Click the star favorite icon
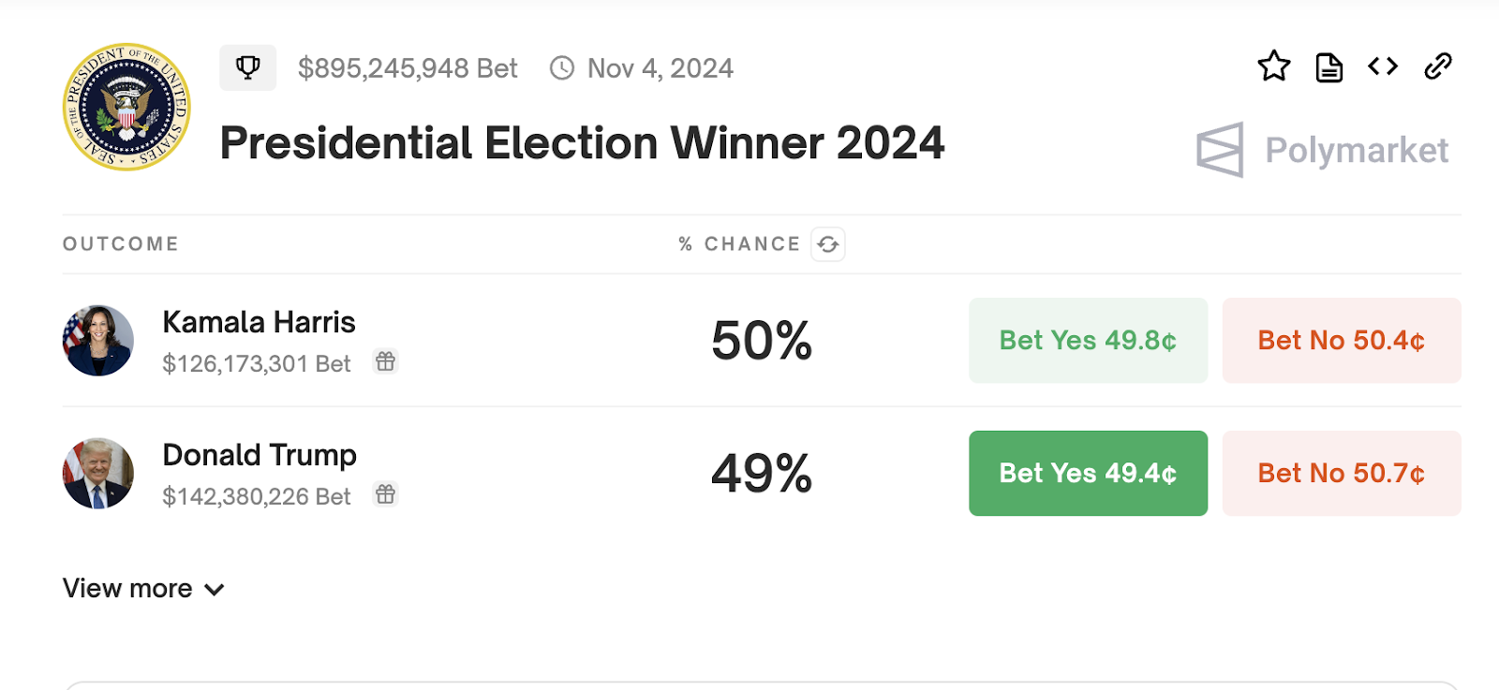This screenshot has width=1499, height=690. pos(1274,66)
